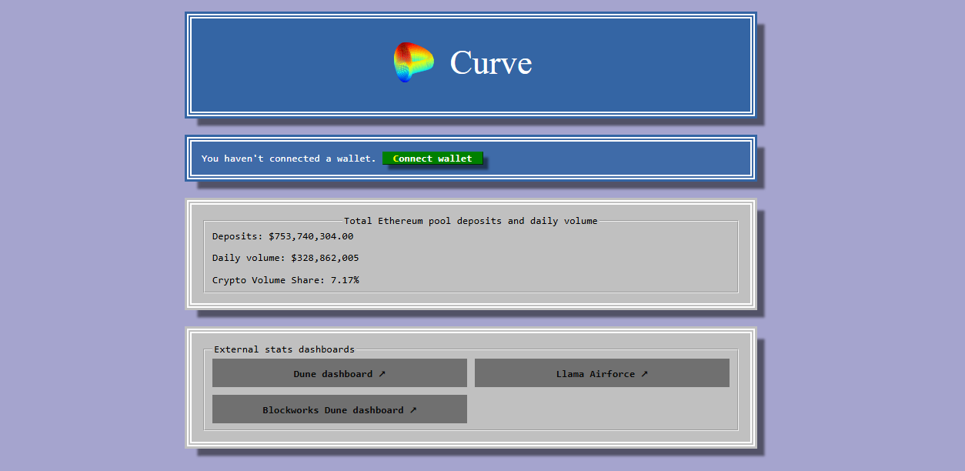Open the Dune dashboard link
This screenshot has width=965, height=471.
coord(339,373)
